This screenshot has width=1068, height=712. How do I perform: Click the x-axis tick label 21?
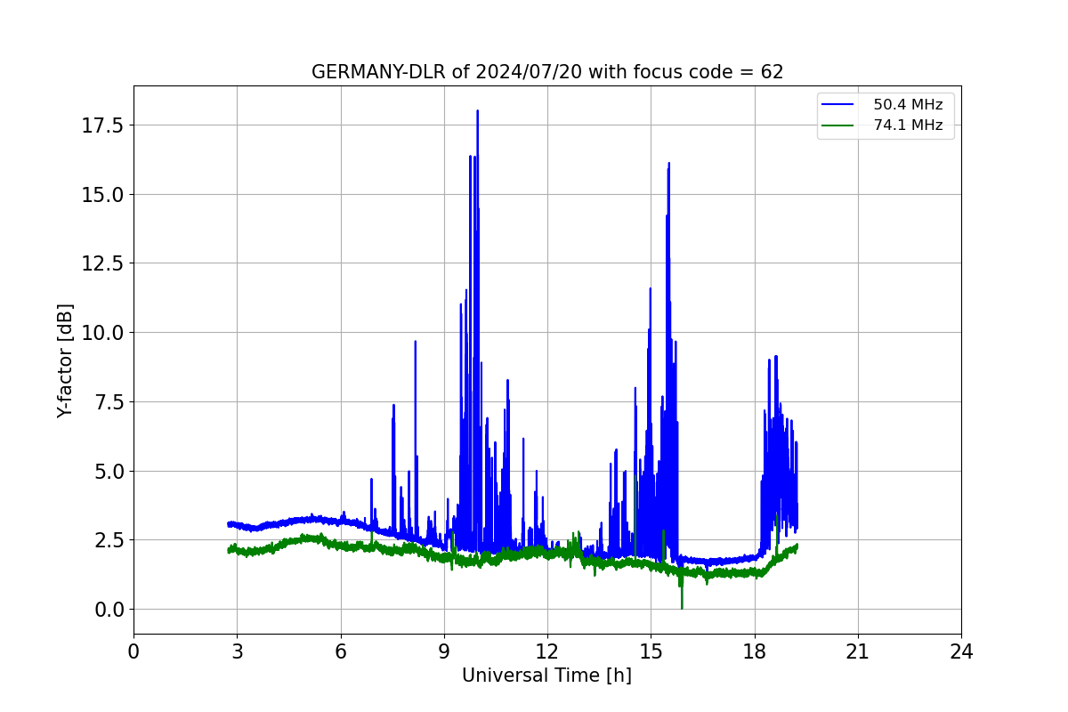(x=858, y=651)
